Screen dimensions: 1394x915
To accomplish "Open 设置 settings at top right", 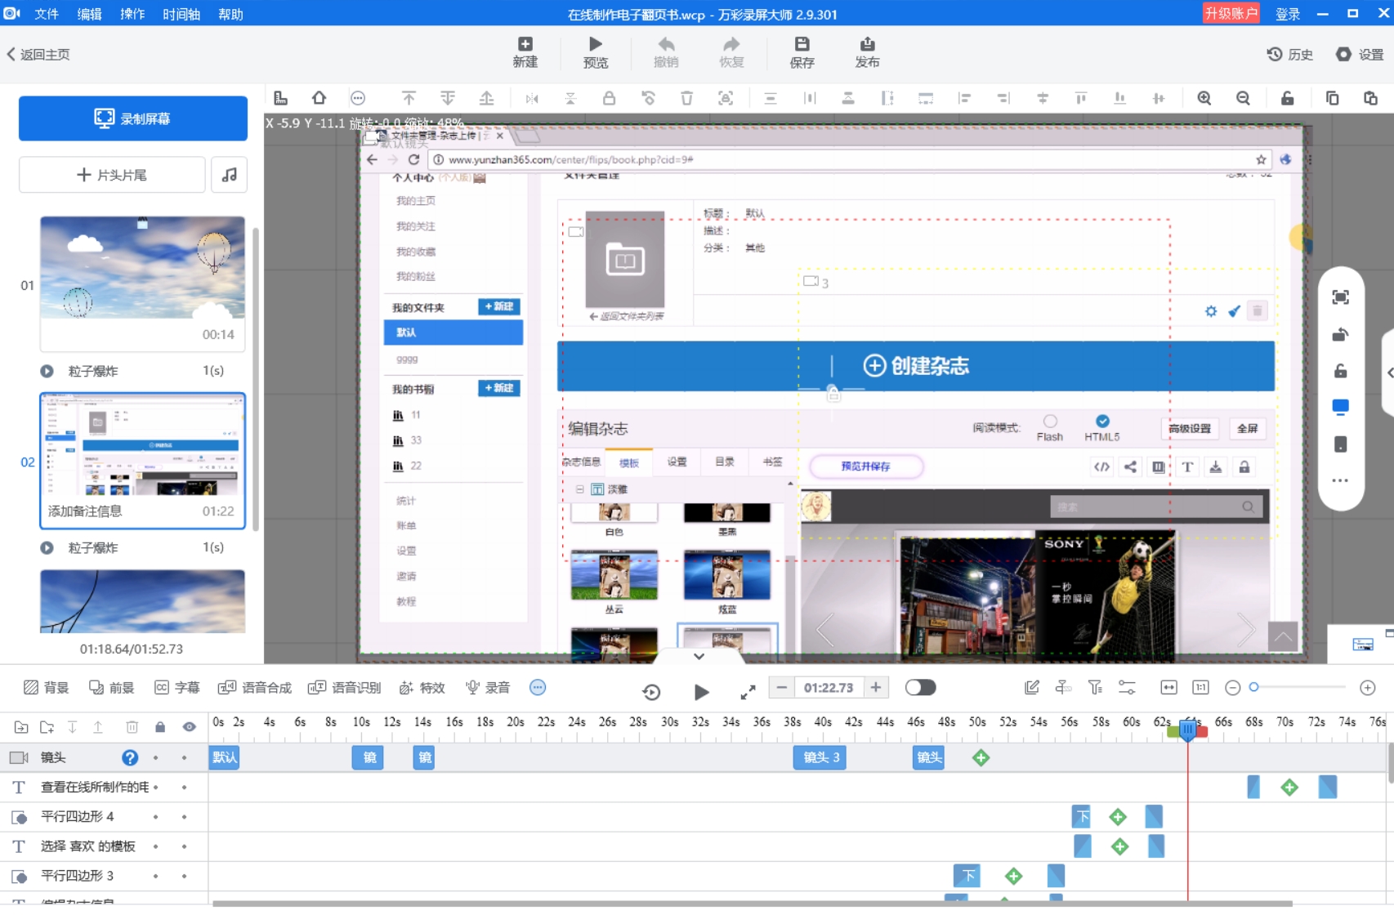I will (1360, 54).
